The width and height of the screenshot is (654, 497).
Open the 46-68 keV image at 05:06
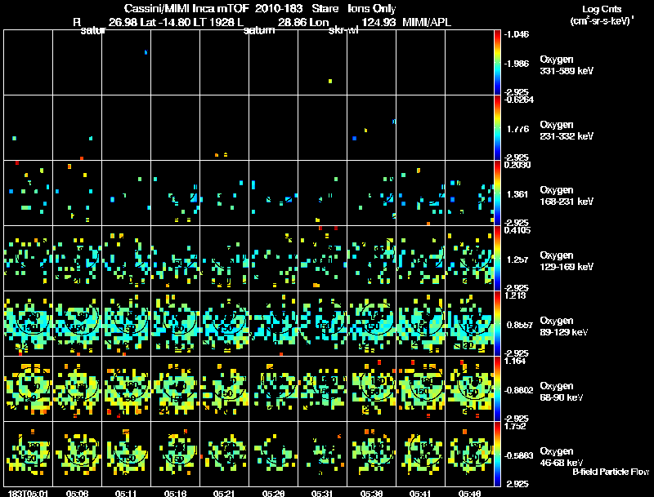click(x=78, y=454)
